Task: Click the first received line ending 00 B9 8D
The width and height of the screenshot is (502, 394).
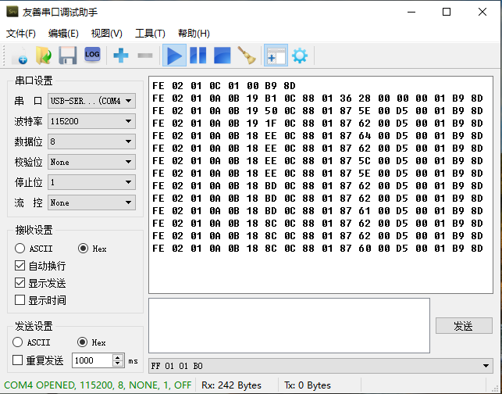Action: (224, 85)
